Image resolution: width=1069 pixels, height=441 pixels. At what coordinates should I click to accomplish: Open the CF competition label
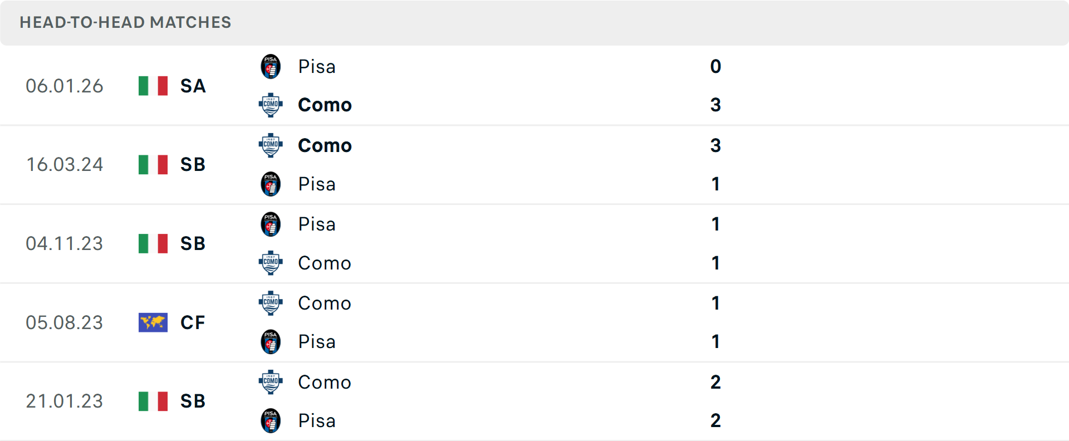pyautogui.click(x=193, y=322)
